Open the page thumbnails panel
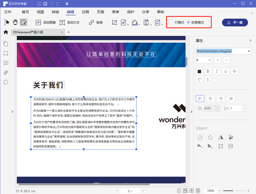Viewport: 256px width, 194px height. [x=6, y=44]
